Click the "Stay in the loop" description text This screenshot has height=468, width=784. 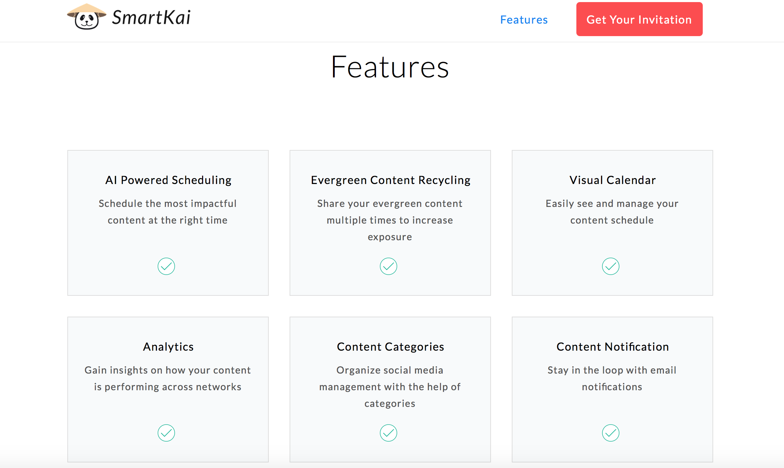(x=612, y=378)
